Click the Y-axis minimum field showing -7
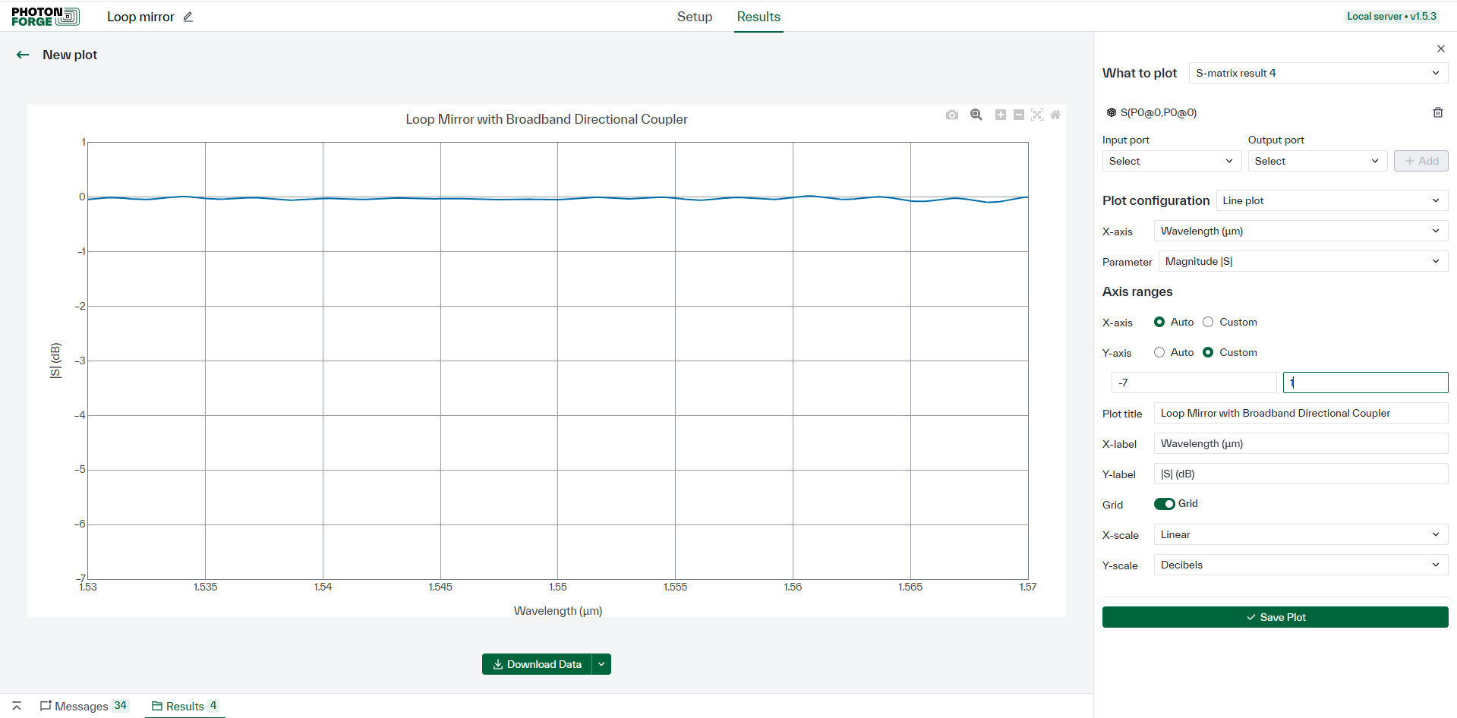Image resolution: width=1457 pixels, height=718 pixels. coord(1194,383)
